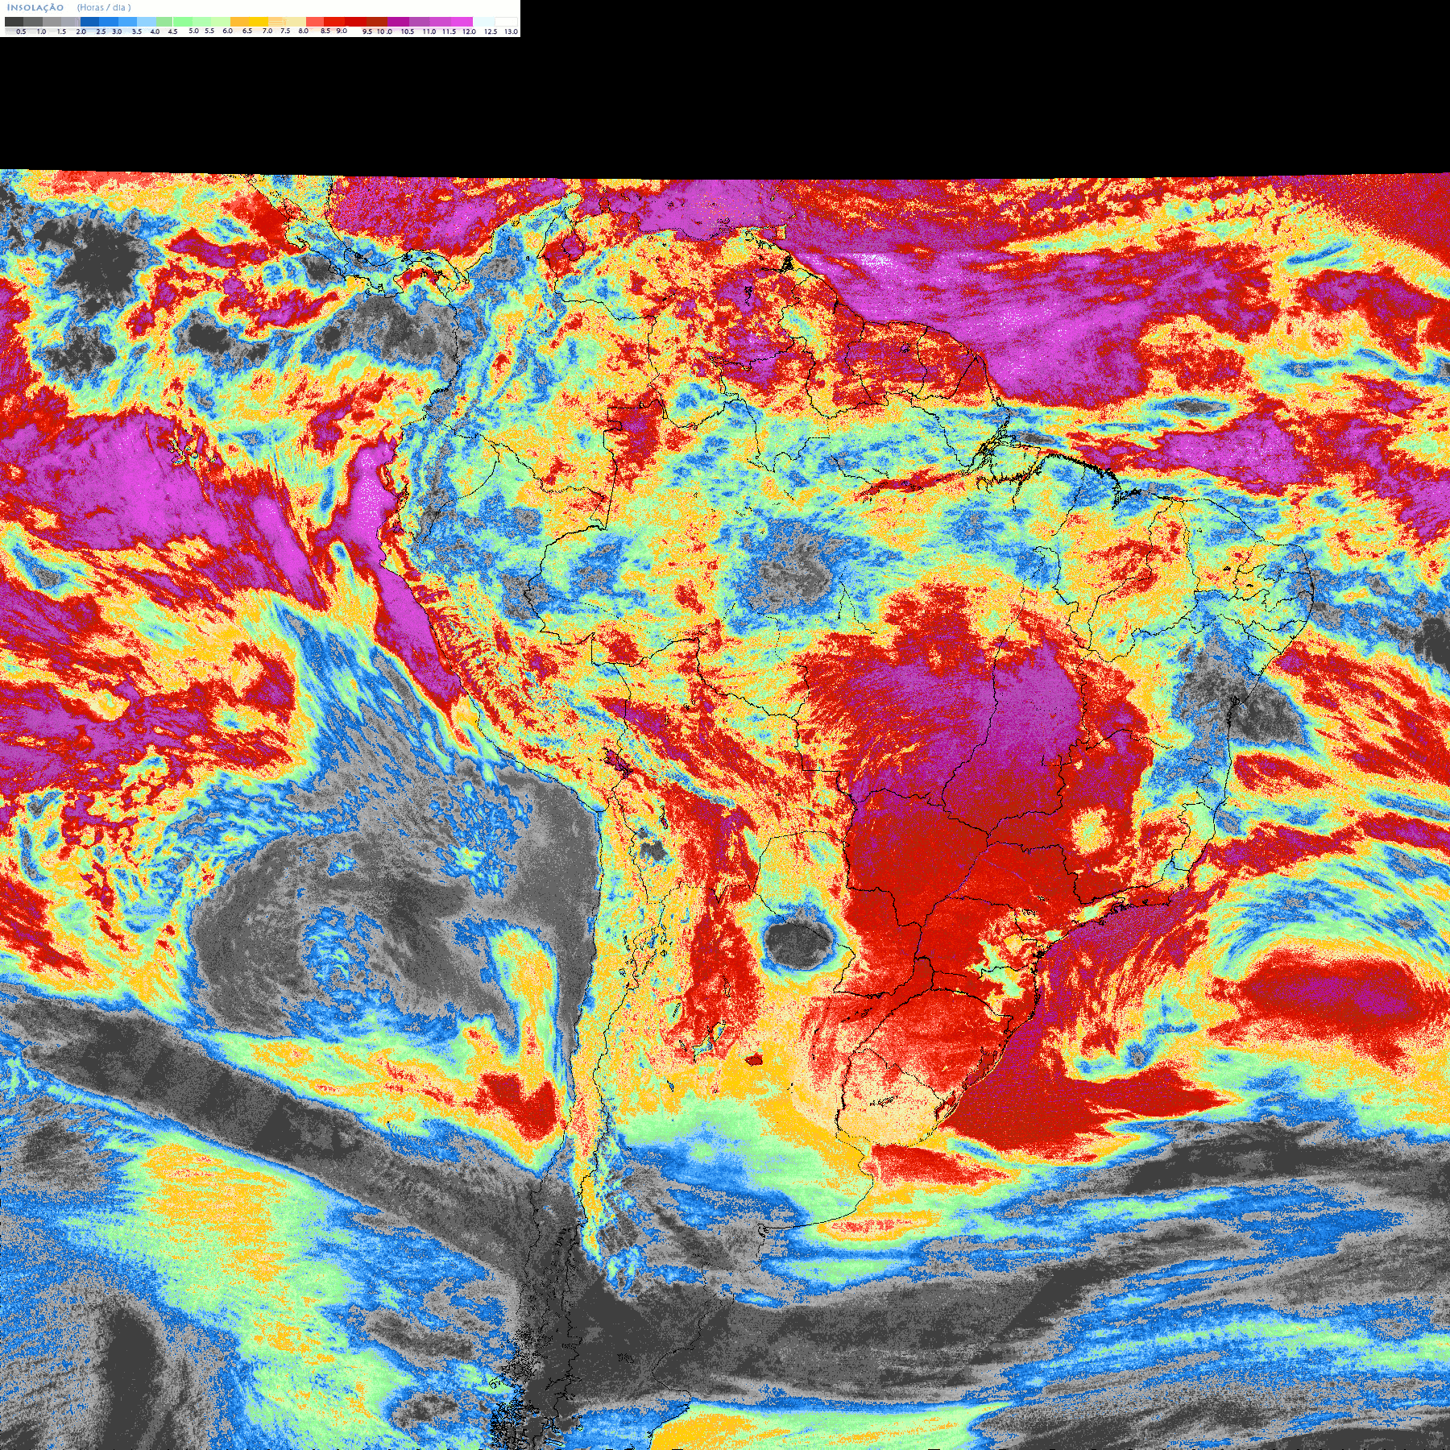Click the '3.0' legend value
The width and height of the screenshot is (1450, 1450).
(x=117, y=31)
